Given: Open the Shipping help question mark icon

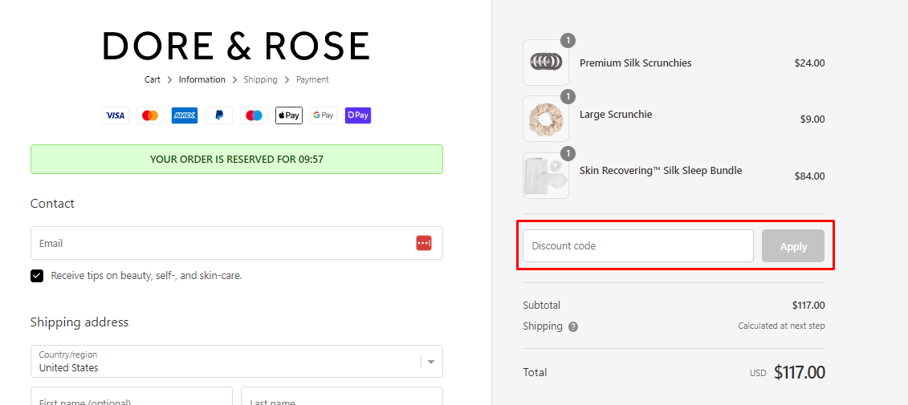Looking at the screenshot, I should point(573,327).
